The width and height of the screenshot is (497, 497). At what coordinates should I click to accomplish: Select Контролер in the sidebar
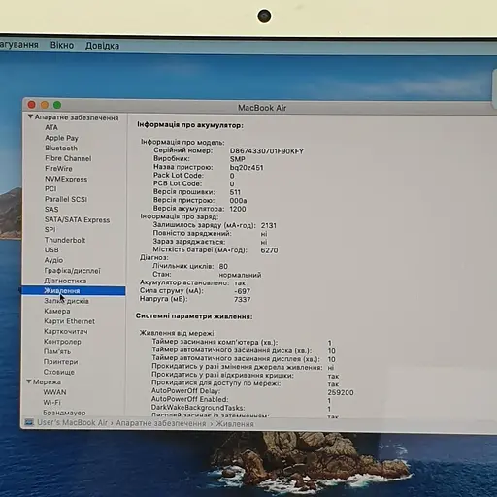(x=62, y=342)
